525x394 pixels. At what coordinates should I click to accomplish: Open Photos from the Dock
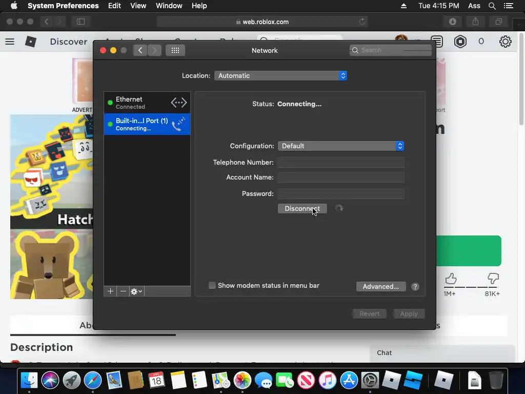[x=242, y=380]
